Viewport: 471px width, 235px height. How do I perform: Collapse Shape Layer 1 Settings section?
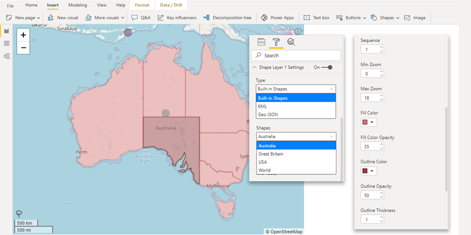(254, 67)
